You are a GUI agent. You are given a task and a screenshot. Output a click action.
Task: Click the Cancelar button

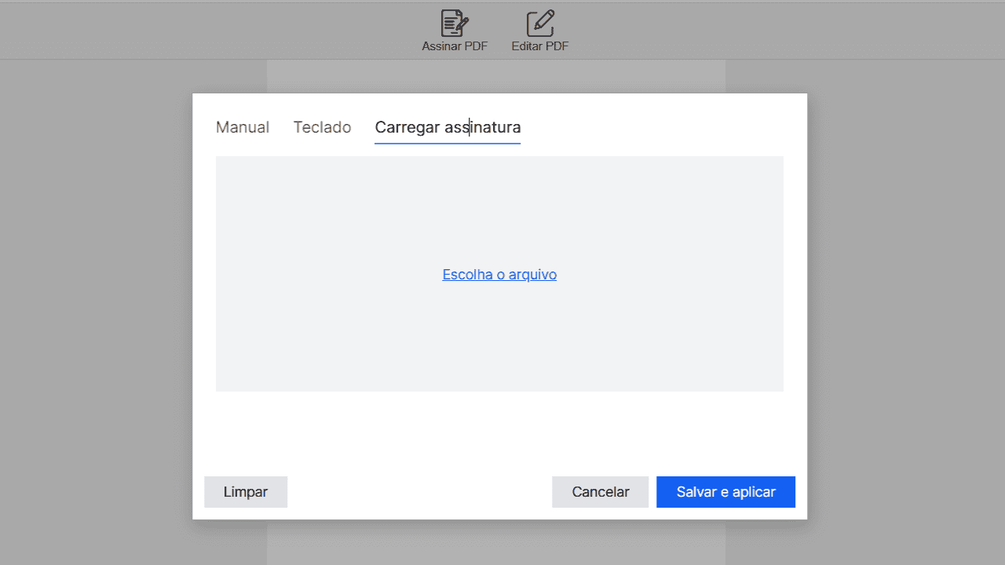601,492
